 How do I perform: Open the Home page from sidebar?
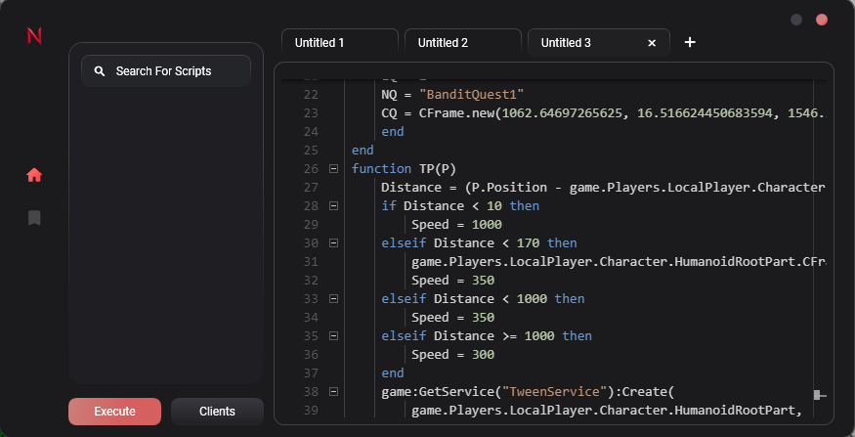34,175
